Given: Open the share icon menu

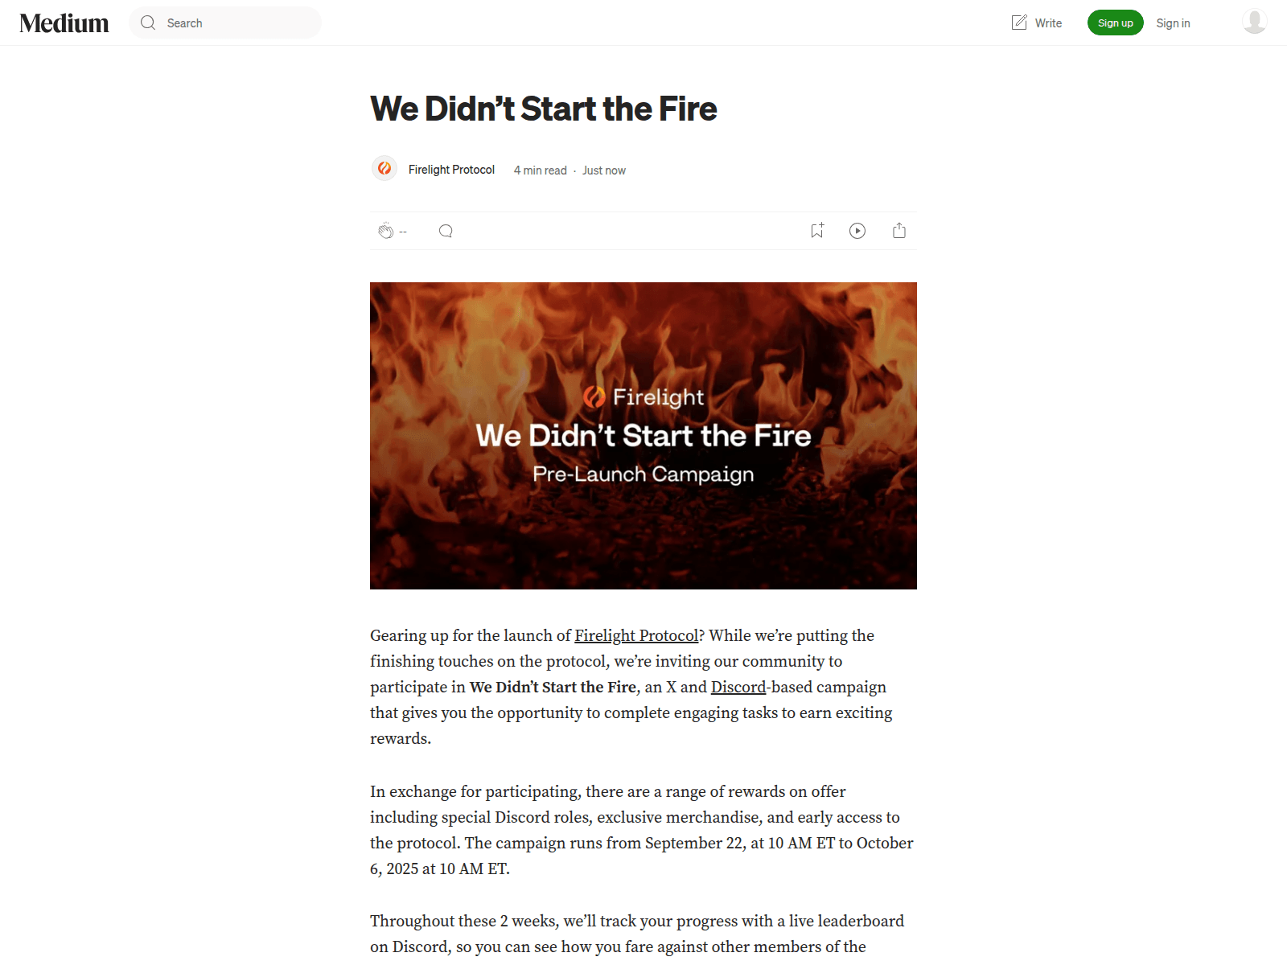Looking at the screenshot, I should (899, 231).
